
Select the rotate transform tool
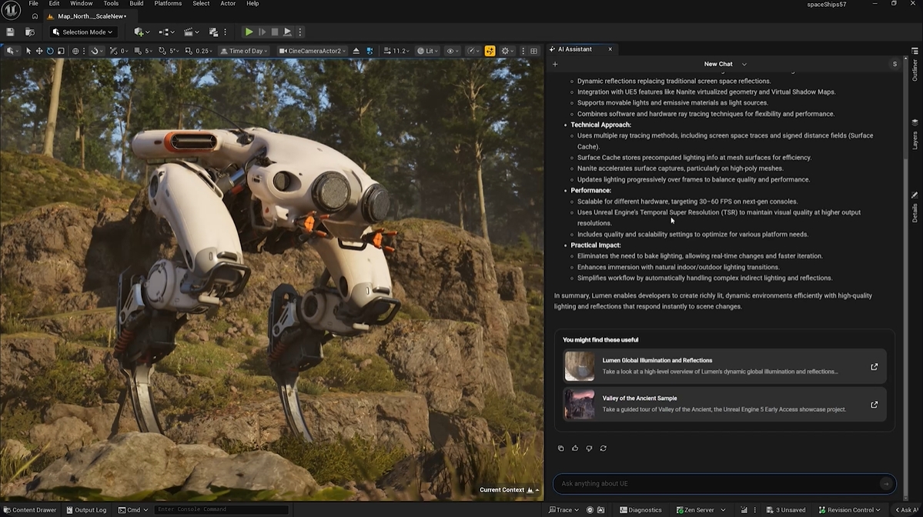(x=50, y=51)
